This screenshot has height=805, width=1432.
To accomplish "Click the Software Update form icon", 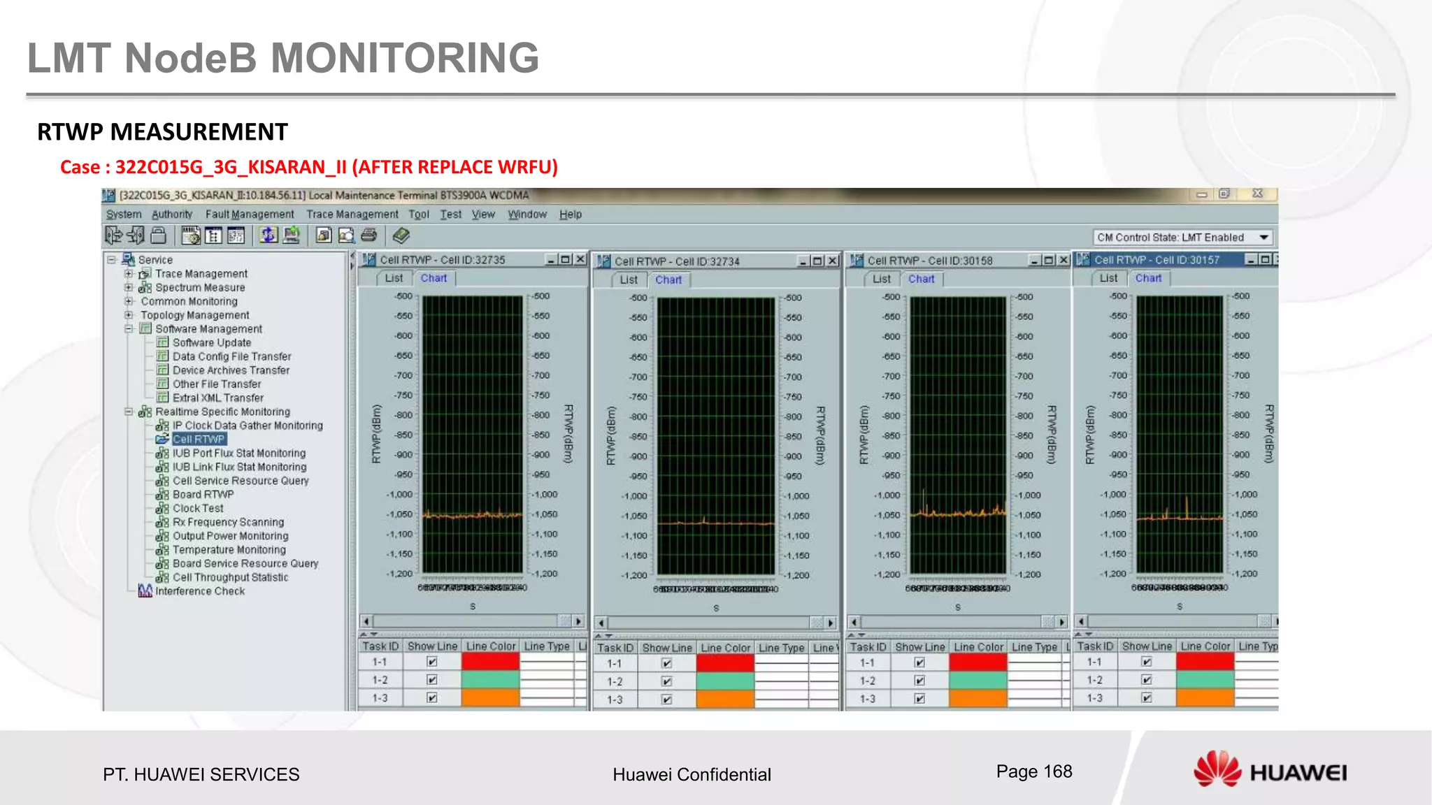I will click(x=162, y=342).
